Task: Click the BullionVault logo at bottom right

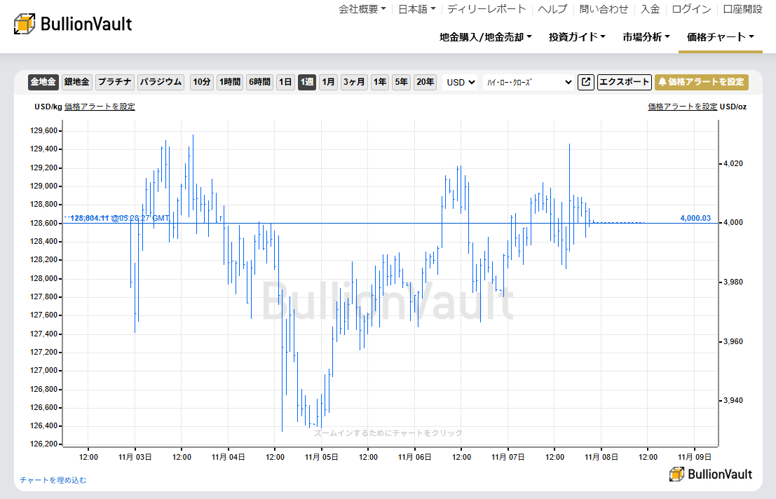Action: click(710, 474)
